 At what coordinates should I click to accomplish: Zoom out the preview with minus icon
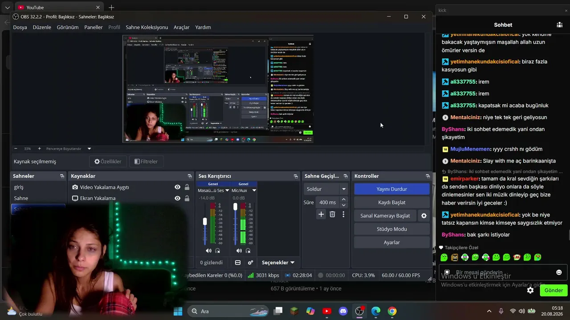pyautogui.click(x=16, y=148)
